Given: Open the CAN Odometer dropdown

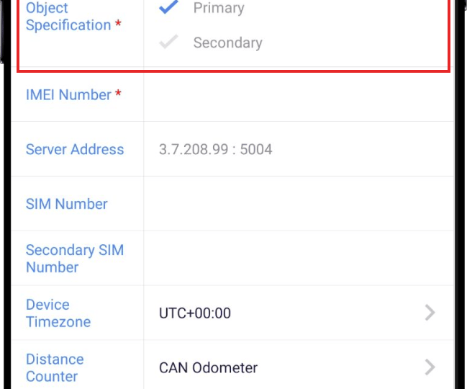Looking at the screenshot, I should tap(208, 368).
